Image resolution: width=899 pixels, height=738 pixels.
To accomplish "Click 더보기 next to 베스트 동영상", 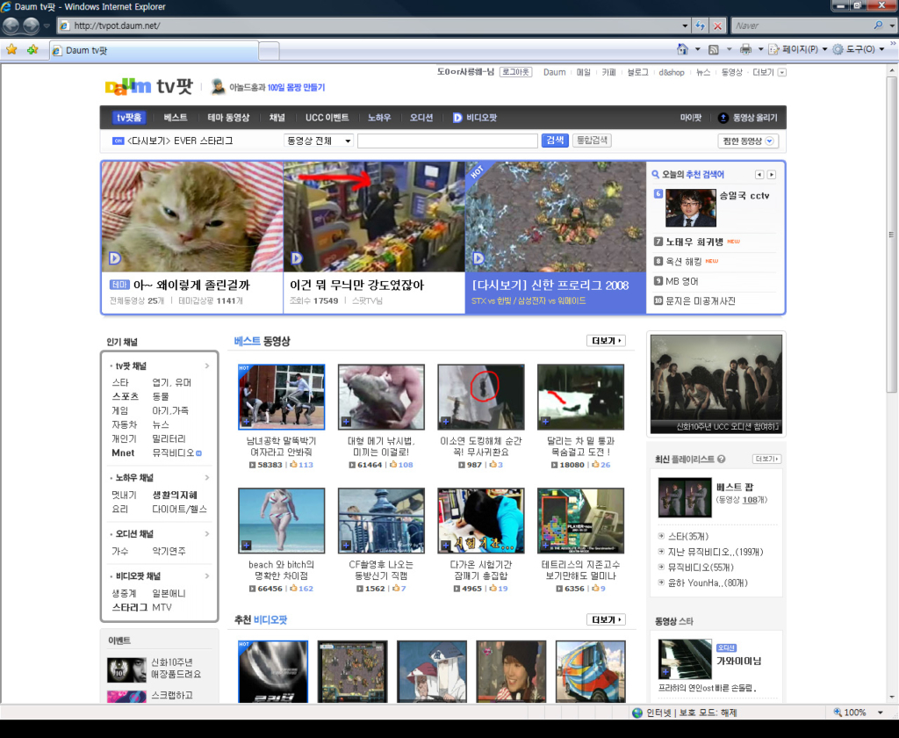I will 606,341.
